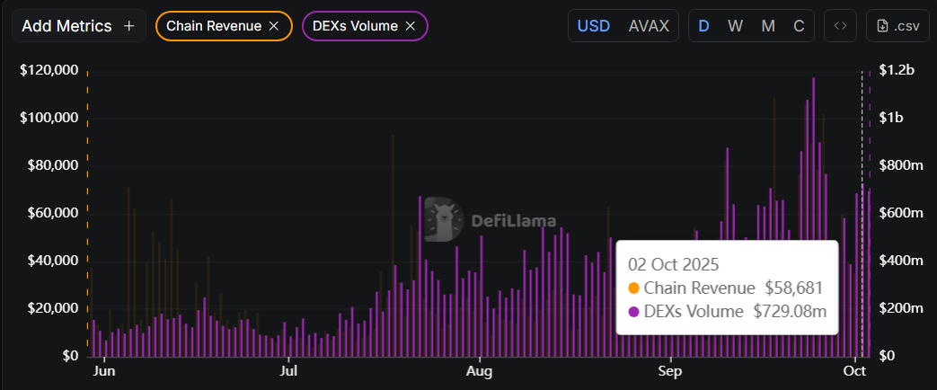Remove DEXs Volume metric with its X
937x390 pixels.
410,26
